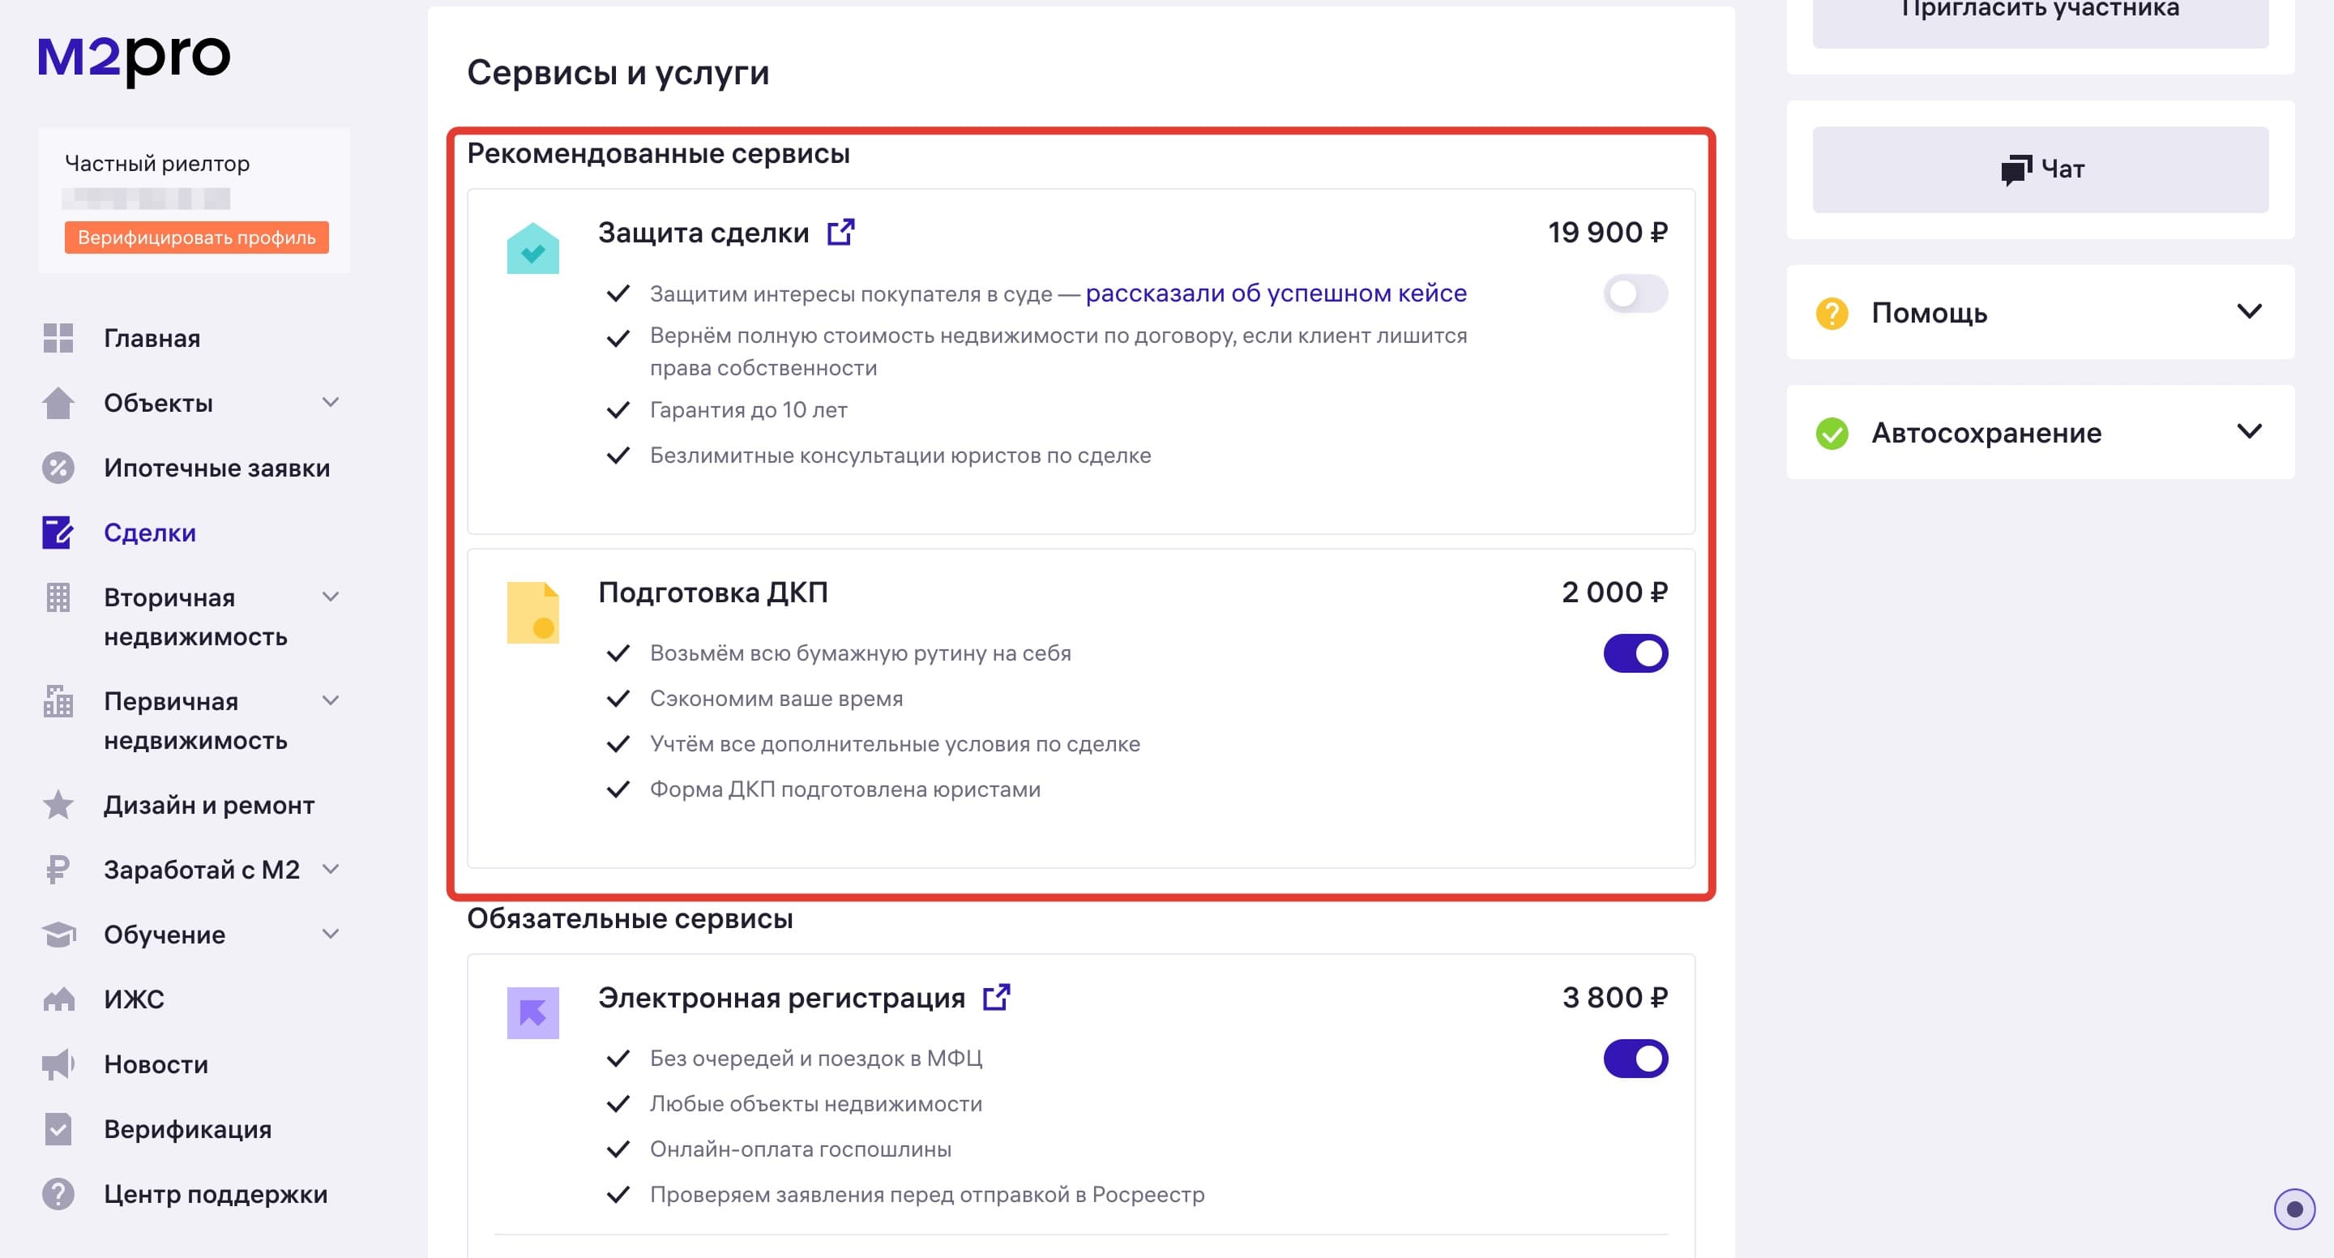Click text Сэкономим ваше время
The height and width of the screenshot is (1258, 2334).
pos(776,699)
